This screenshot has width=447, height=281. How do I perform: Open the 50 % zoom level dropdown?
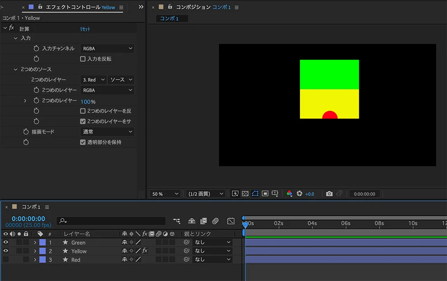point(165,194)
